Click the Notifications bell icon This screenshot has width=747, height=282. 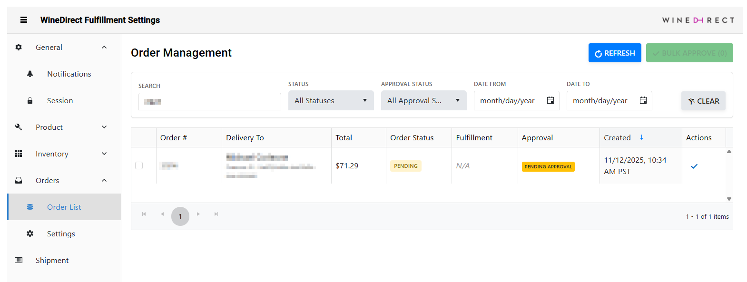click(30, 74)
